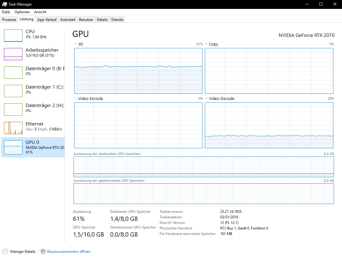Select the Datenträger 2 (H:) mini graph
This screenshot has height=259, width=342.
click(13, 109)
